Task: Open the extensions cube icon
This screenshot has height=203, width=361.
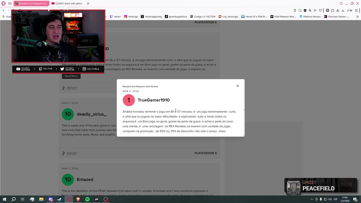Action: 333,10
